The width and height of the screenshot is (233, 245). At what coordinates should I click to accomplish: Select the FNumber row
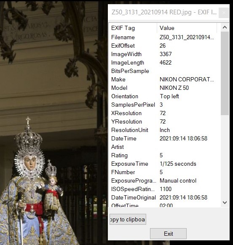[165, 172]
